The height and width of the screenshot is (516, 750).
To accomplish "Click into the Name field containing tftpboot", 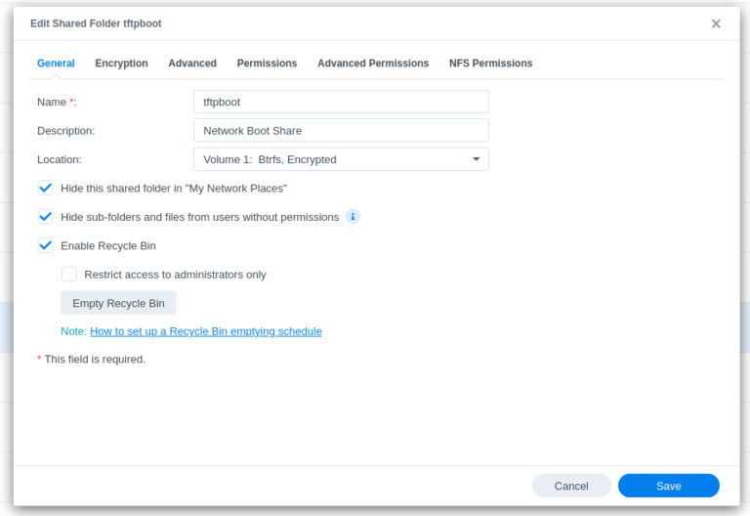I will point(340,102).
